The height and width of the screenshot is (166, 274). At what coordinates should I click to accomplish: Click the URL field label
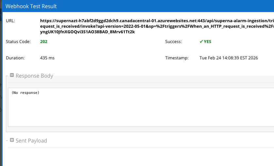(10, 21)
